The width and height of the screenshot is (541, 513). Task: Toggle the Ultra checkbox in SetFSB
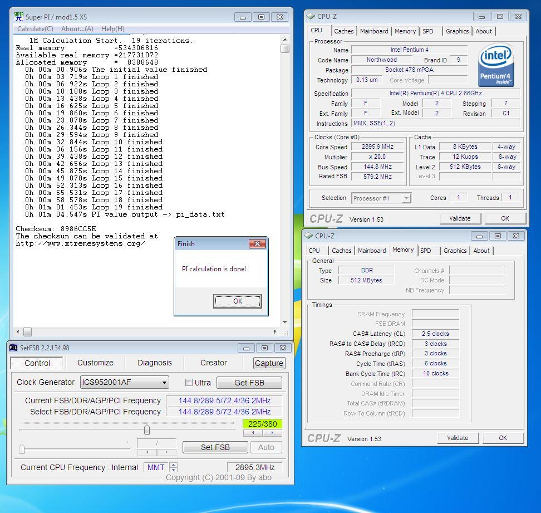189,382
